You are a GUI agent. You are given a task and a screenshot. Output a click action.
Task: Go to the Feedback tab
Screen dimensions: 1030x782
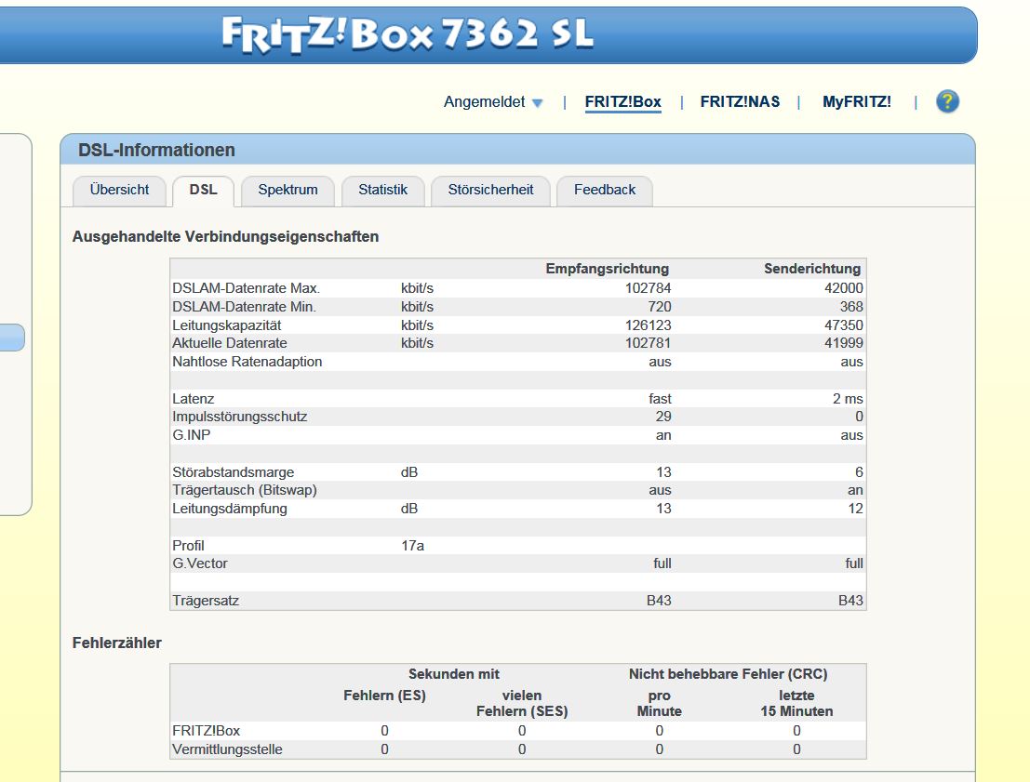point(605,191)
